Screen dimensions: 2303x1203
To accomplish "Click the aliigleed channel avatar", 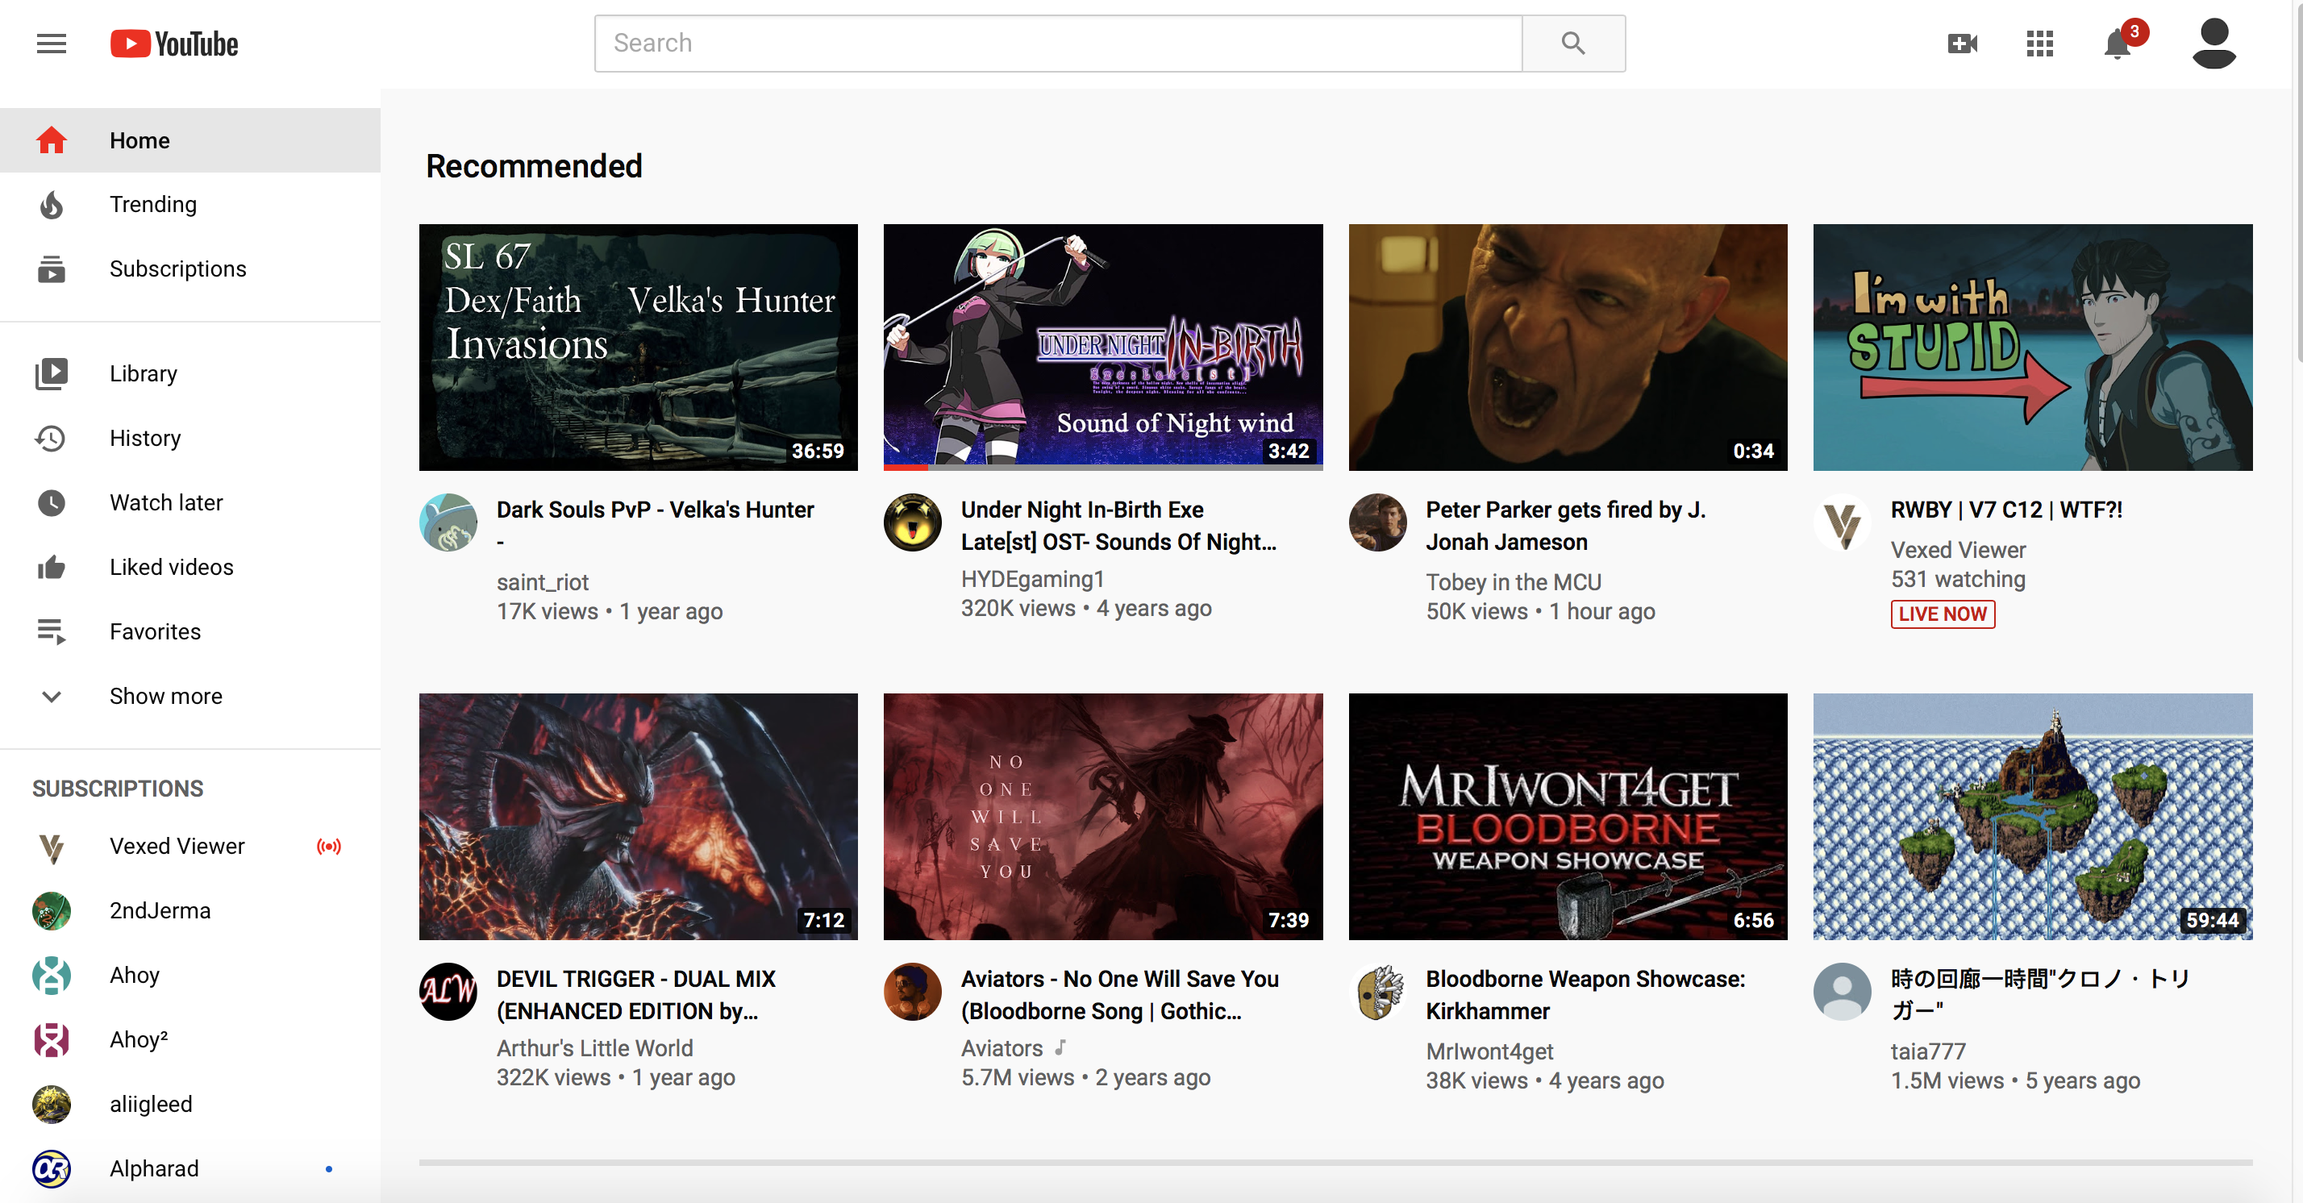I will point(51,1104).
